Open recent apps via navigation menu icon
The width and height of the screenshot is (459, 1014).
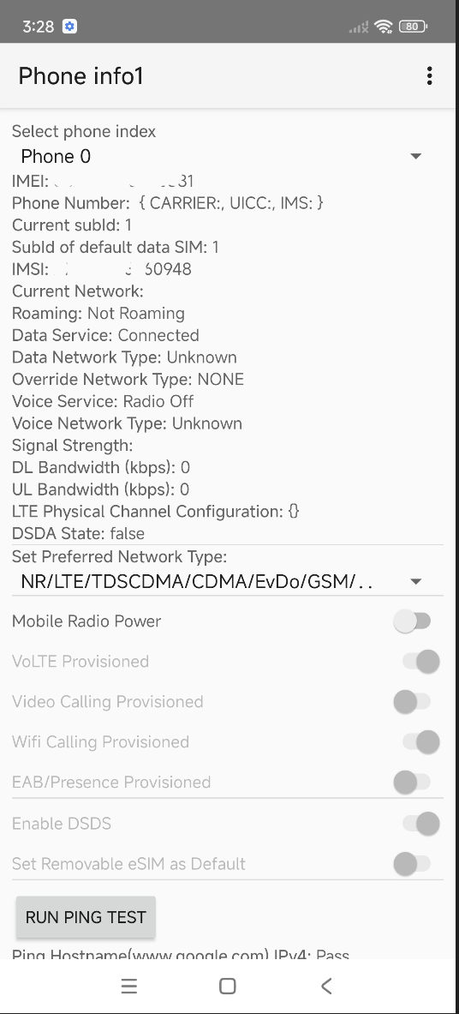point(129,986)
